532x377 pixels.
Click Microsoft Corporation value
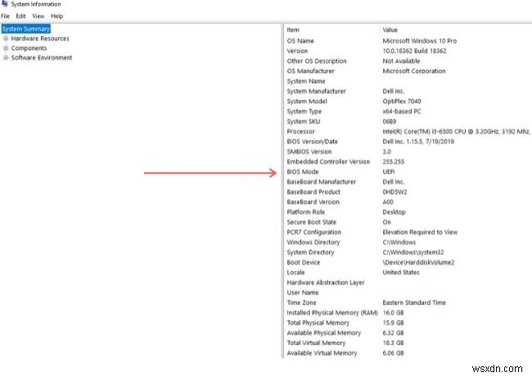[414, 71]
